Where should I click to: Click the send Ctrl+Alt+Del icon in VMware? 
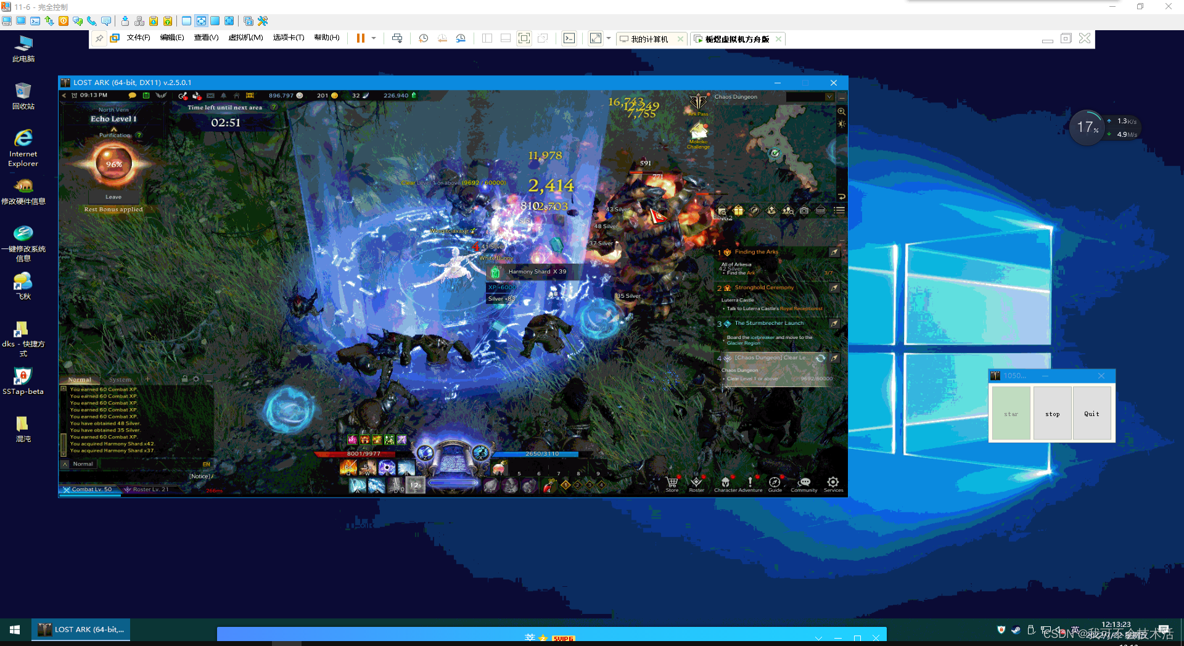(397, 38)
